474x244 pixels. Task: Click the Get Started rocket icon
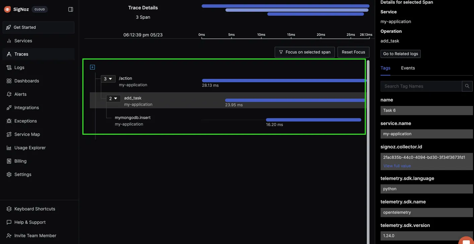click(x=9, y=27)
